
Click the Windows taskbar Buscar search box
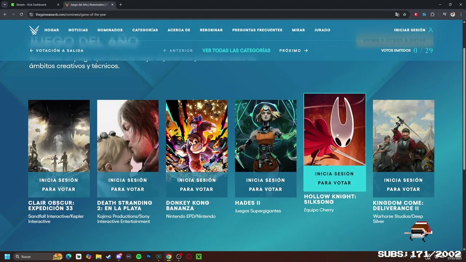tap(38, 257)
